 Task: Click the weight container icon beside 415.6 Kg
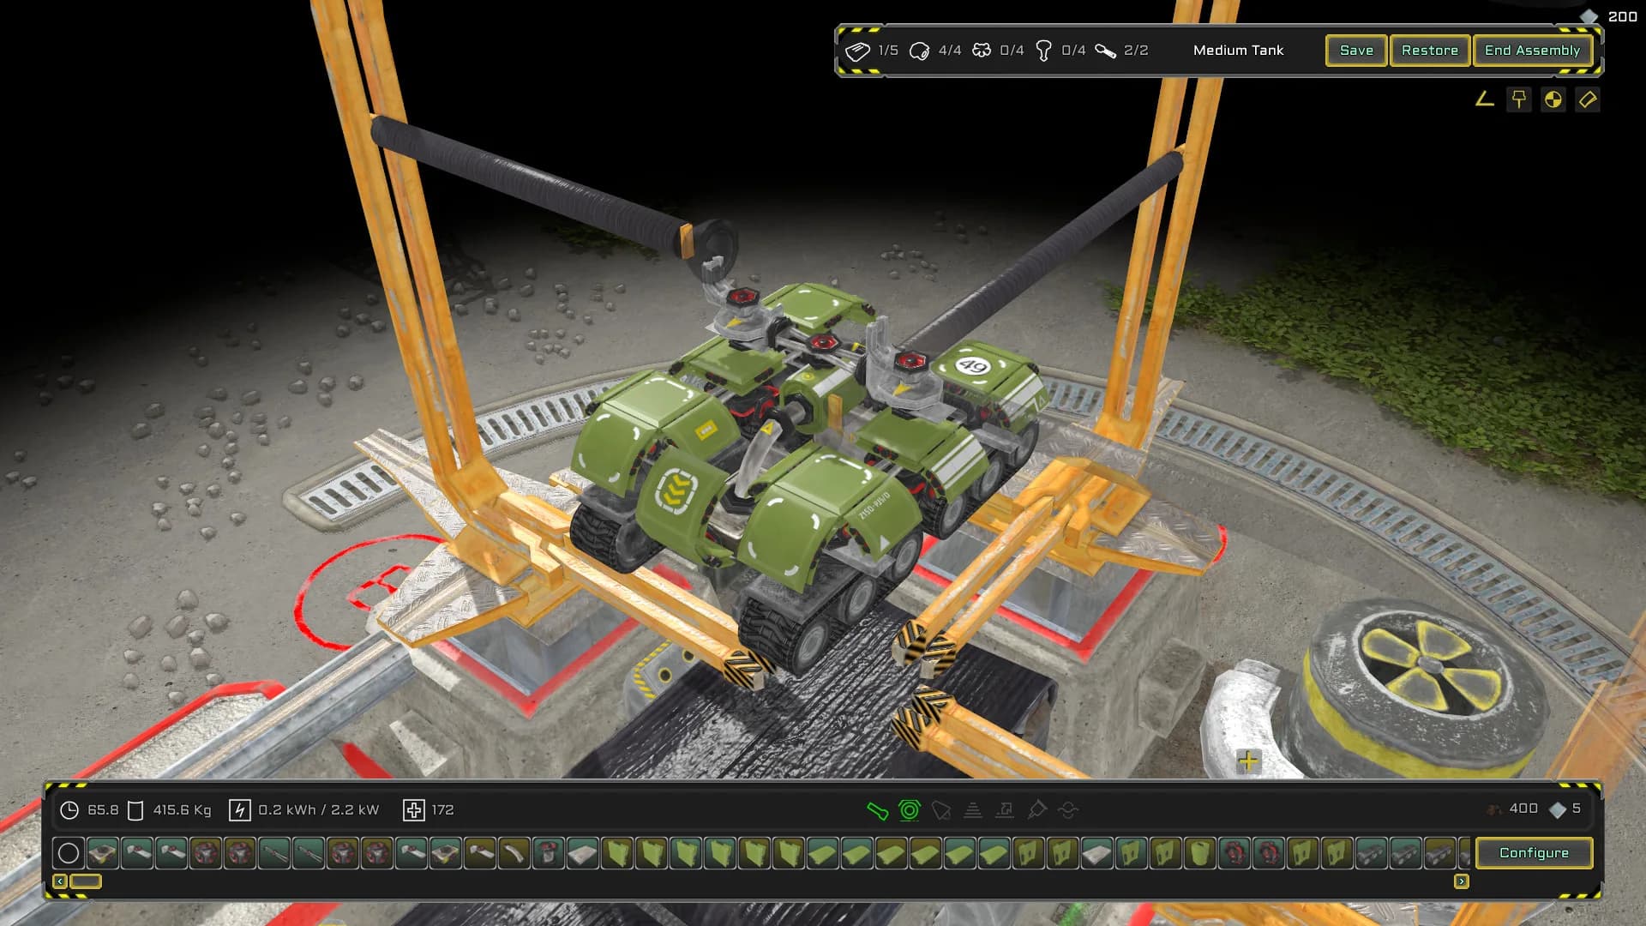tap(135, 810)
